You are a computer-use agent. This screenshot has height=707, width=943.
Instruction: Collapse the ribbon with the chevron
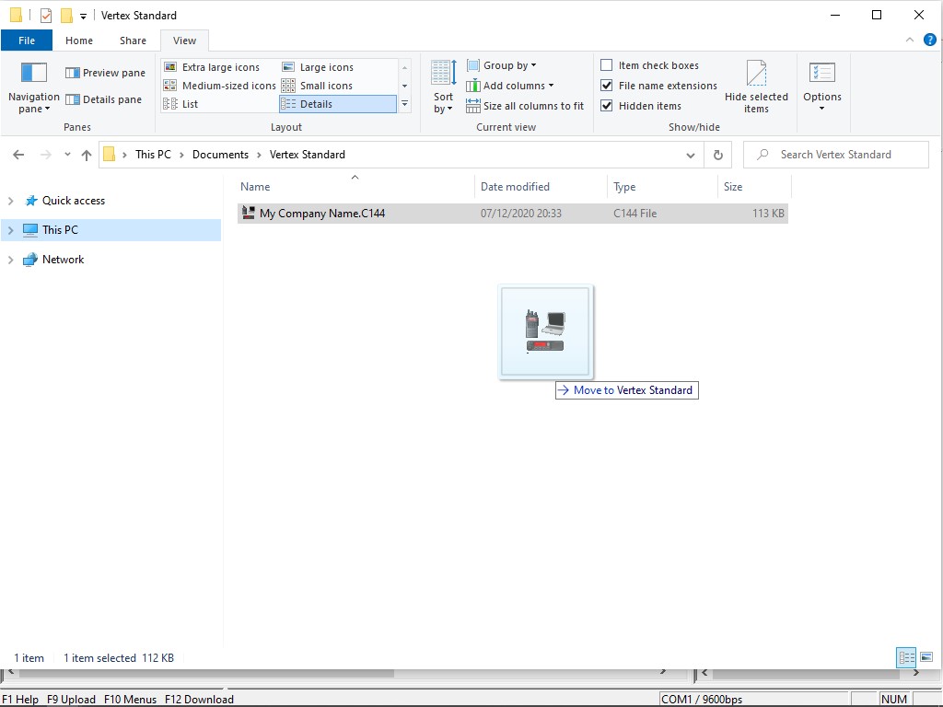(910, 40)
